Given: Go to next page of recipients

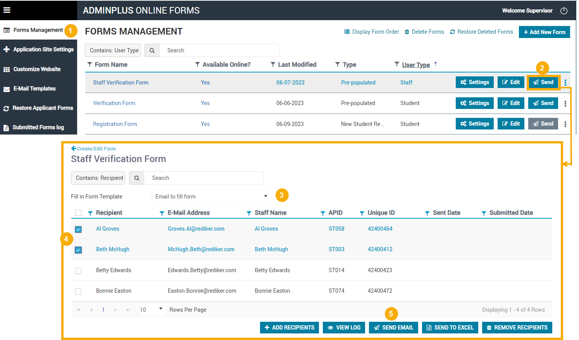Looking at the screenshot, I should point(115,310).
